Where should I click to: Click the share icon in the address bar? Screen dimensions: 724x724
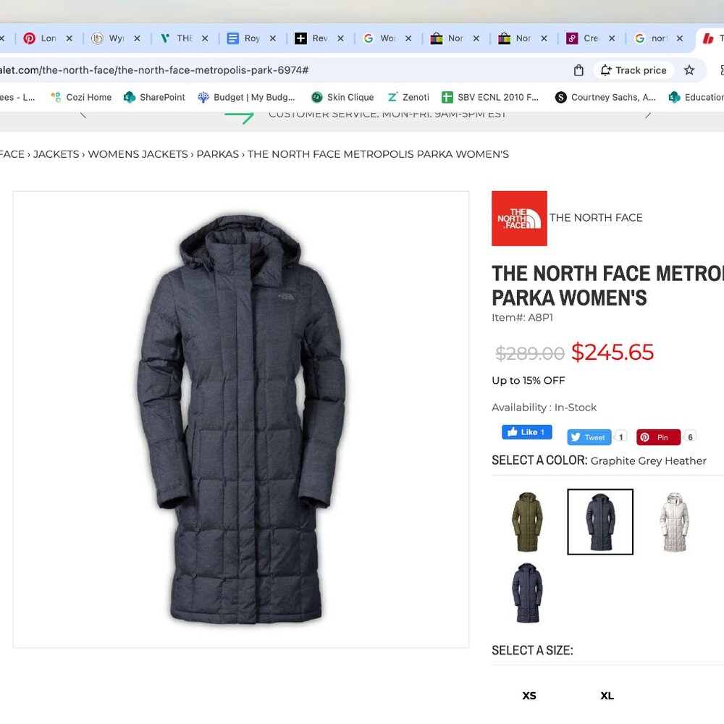tap(577, 70)
